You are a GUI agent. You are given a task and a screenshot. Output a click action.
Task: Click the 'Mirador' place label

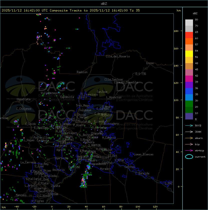tap(105, 169)
